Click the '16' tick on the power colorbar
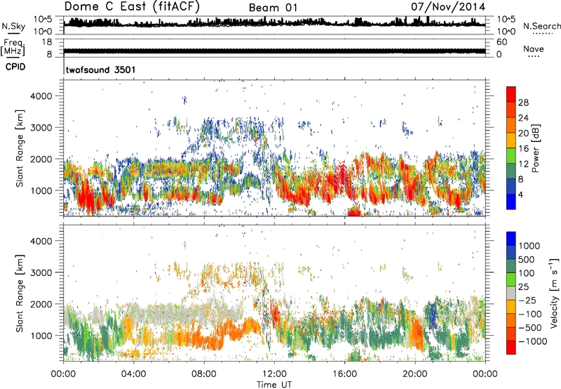This screenshot has width=561, height=389. [x=523, y=149]
